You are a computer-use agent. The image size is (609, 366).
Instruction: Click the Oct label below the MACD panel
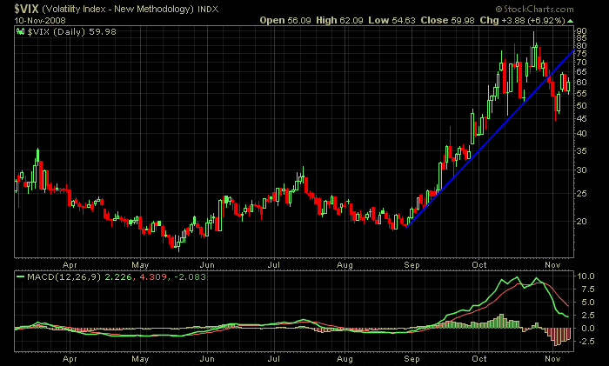(479, 359)
